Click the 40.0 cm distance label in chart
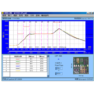 [x=25, y=47]
